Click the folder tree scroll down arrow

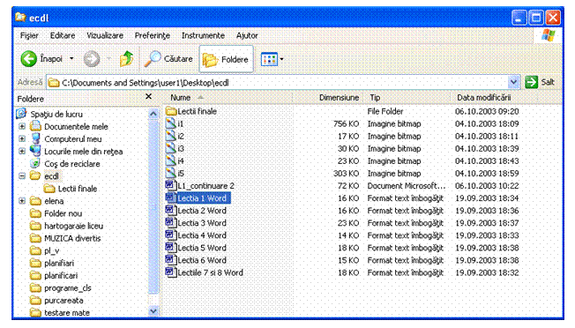click(153, 310)
